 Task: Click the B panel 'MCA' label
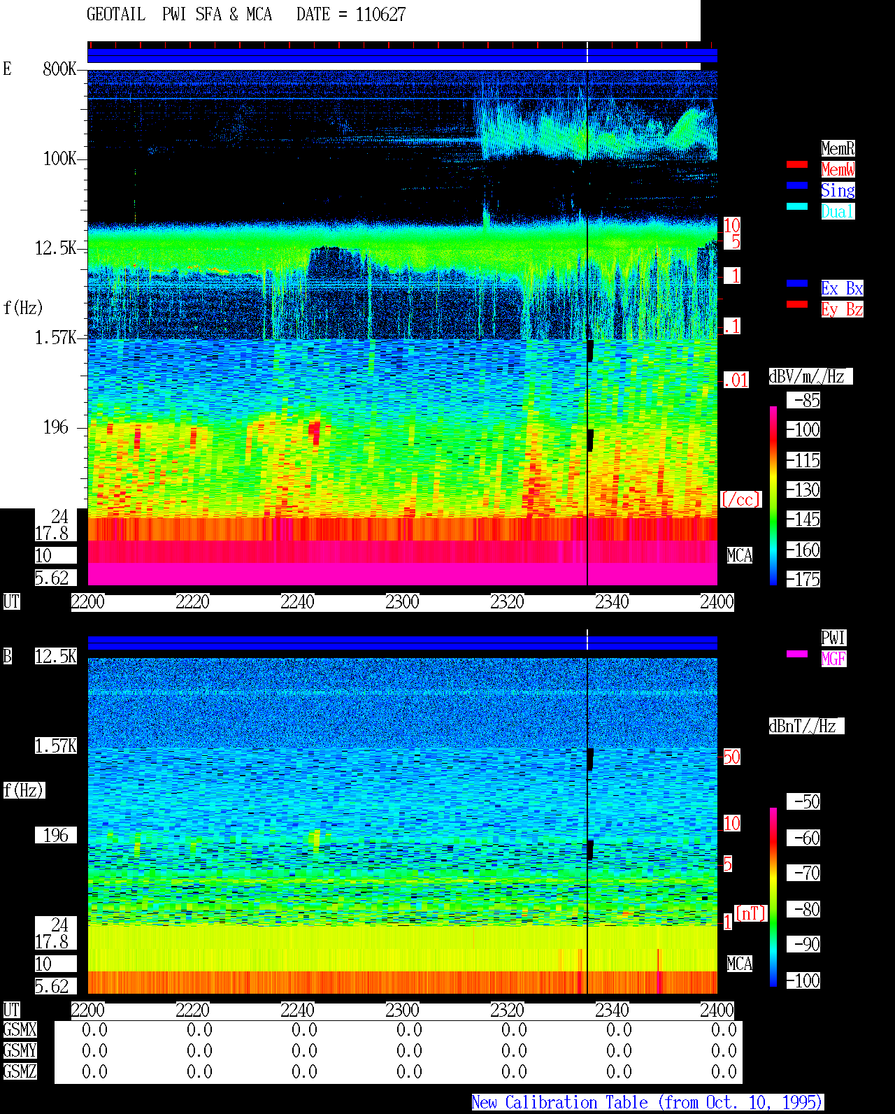tap(740, 964)
